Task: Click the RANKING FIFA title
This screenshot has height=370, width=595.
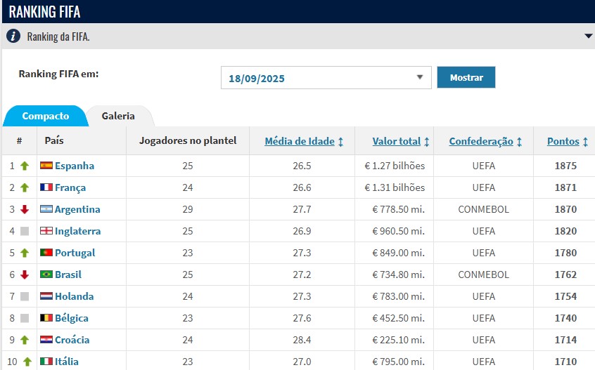Action: click(x=44, y=11)
